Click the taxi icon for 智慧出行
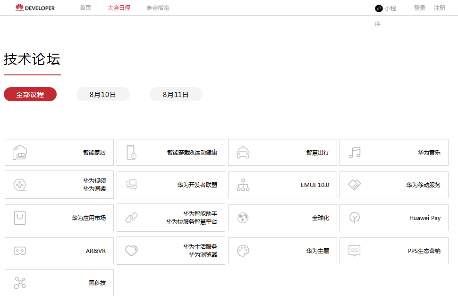This screenshot has height=301, width=458. click(x=243, y=152)
